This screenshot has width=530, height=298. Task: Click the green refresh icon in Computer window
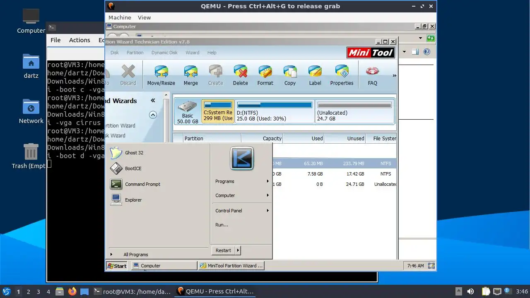click(431, 38)
